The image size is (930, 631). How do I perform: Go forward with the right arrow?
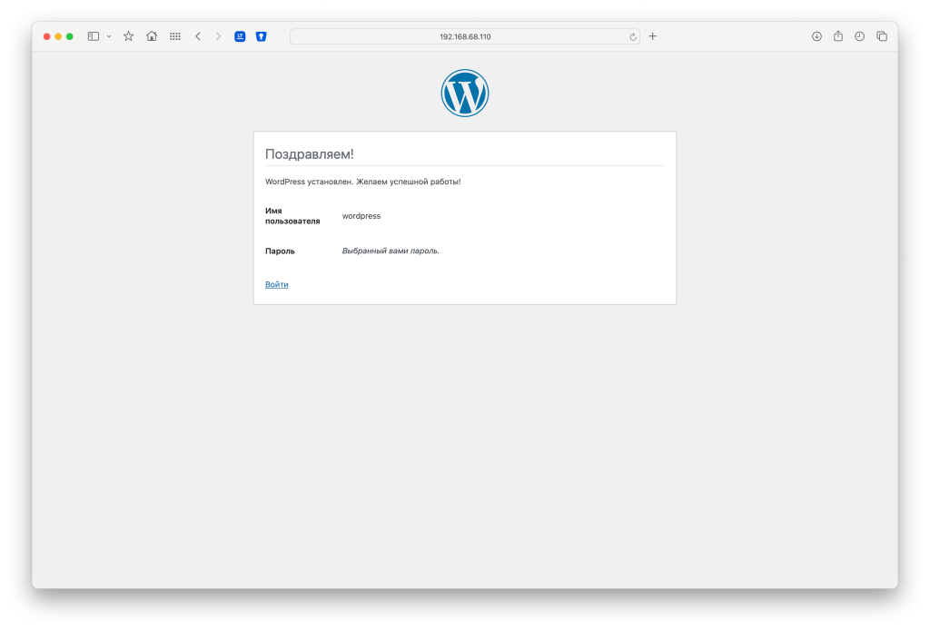pyautogui.click(x=218, y=36)
